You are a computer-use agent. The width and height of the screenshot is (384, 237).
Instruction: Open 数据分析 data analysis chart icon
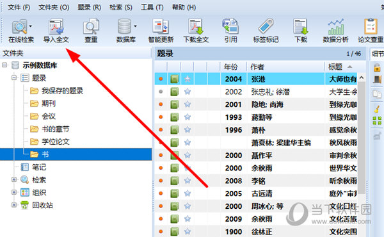pos(335,26)
